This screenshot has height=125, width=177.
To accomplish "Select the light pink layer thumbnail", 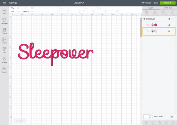I will pos(149,31).
